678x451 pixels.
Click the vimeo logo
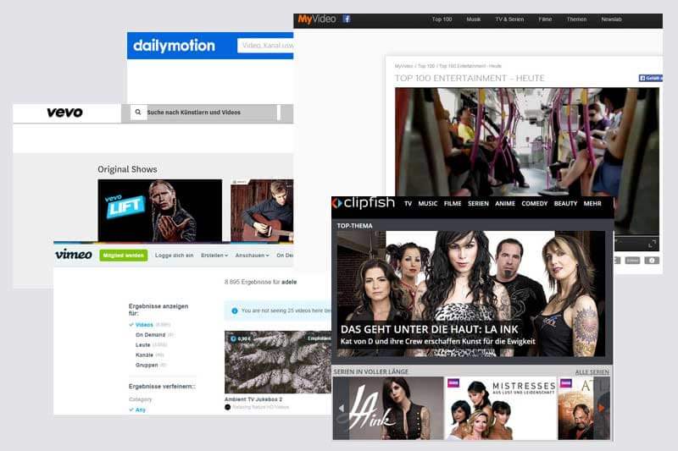pyautogui.click(x=74, y=255)
